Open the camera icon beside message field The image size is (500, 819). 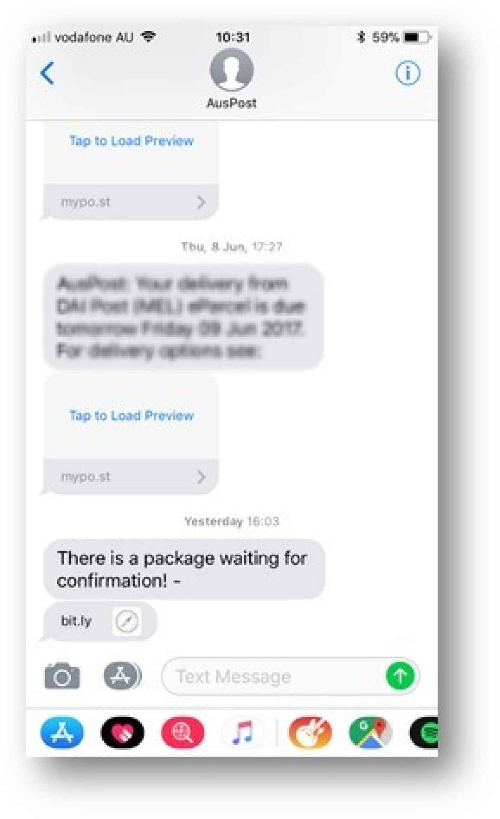(x=62, y=676)
